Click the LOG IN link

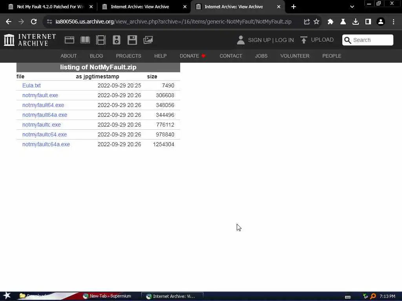(284, 40)
